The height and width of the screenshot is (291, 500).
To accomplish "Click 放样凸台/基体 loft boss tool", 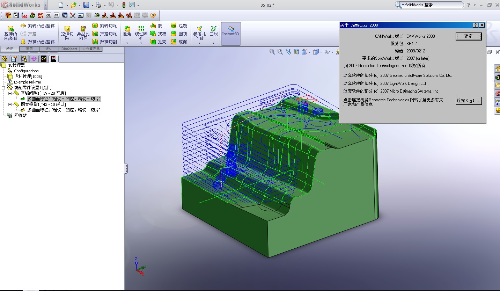I will pos(38,42).
